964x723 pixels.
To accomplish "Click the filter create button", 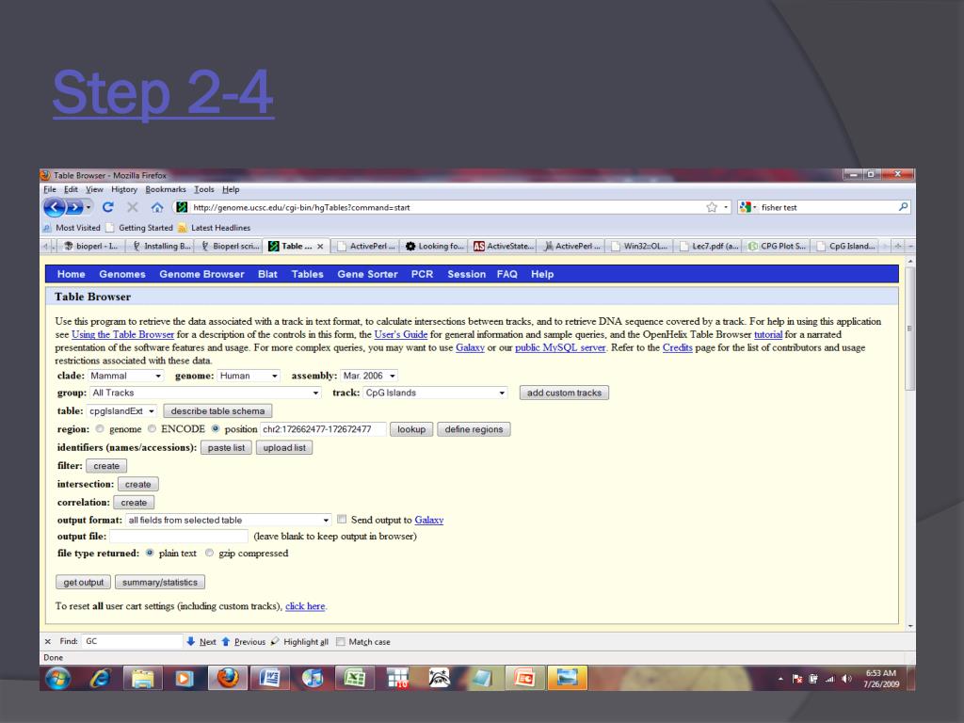I will click(106, 466).
